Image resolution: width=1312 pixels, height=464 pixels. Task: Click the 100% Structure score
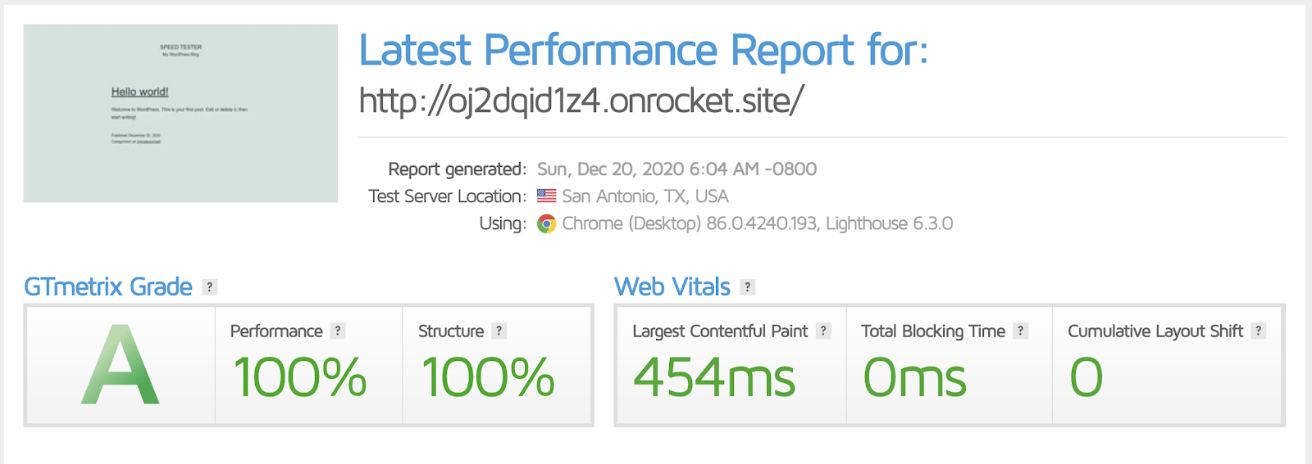point(489,377)
